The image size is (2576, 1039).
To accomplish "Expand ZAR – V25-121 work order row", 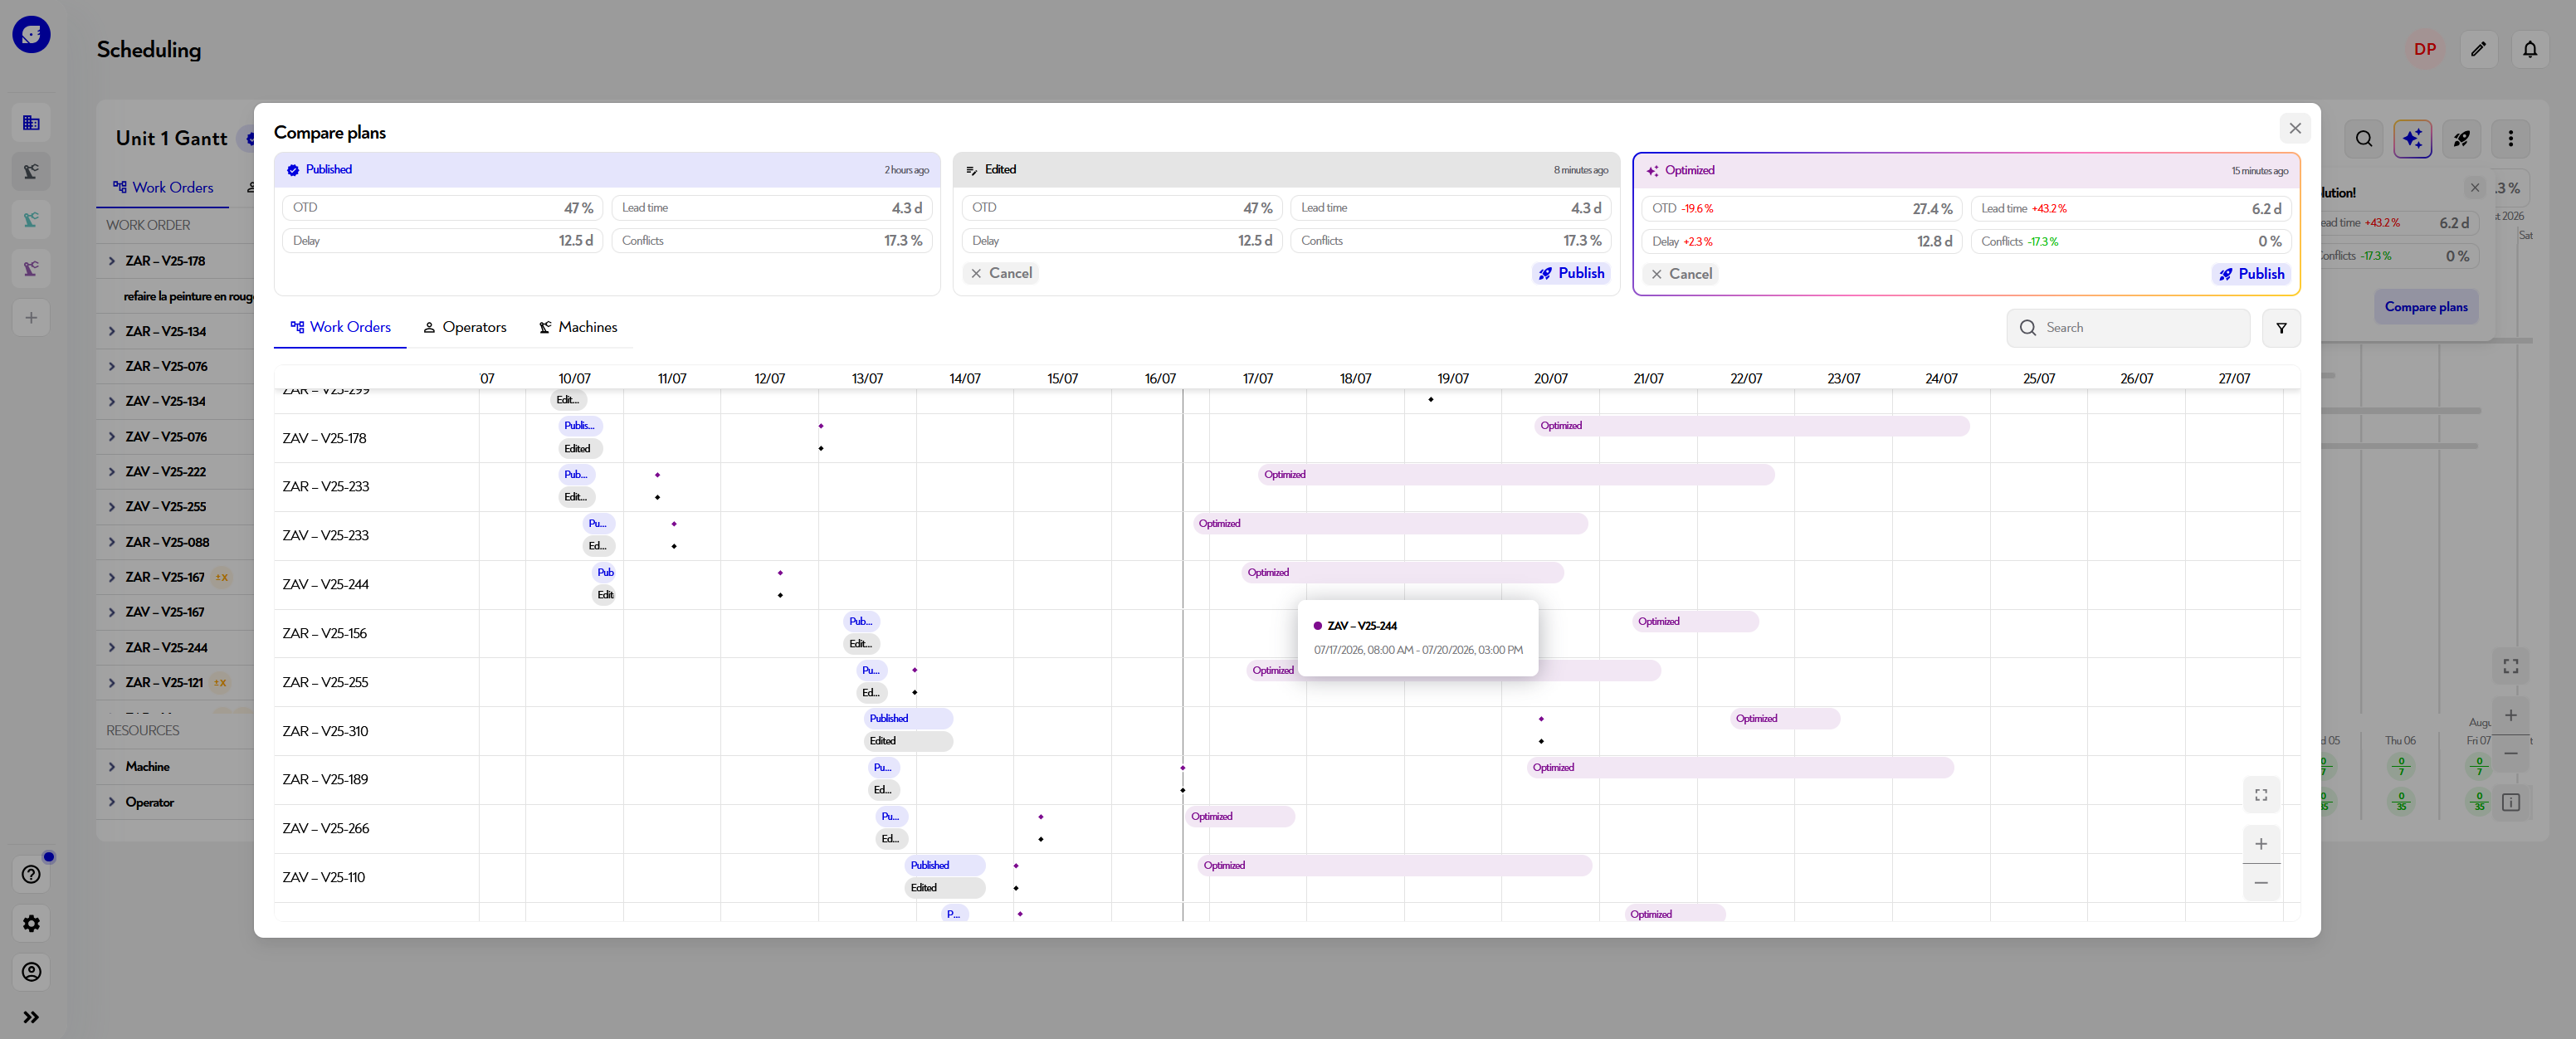I will coord(111,683).
